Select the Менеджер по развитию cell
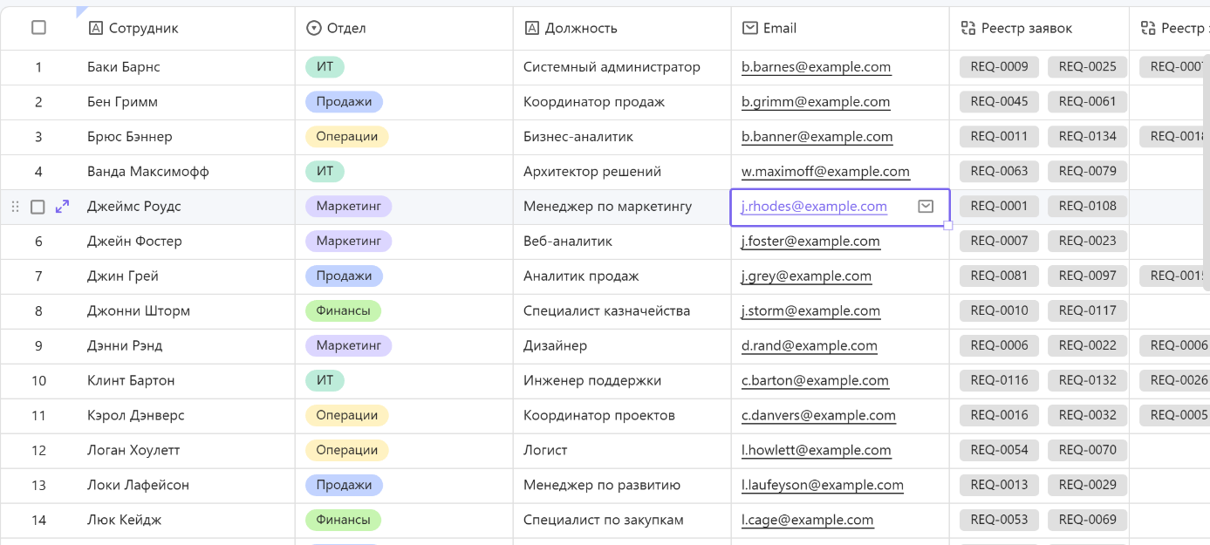Image resolution: width=1210 pixels, height=545 pixels. click(x=622, y=486)
